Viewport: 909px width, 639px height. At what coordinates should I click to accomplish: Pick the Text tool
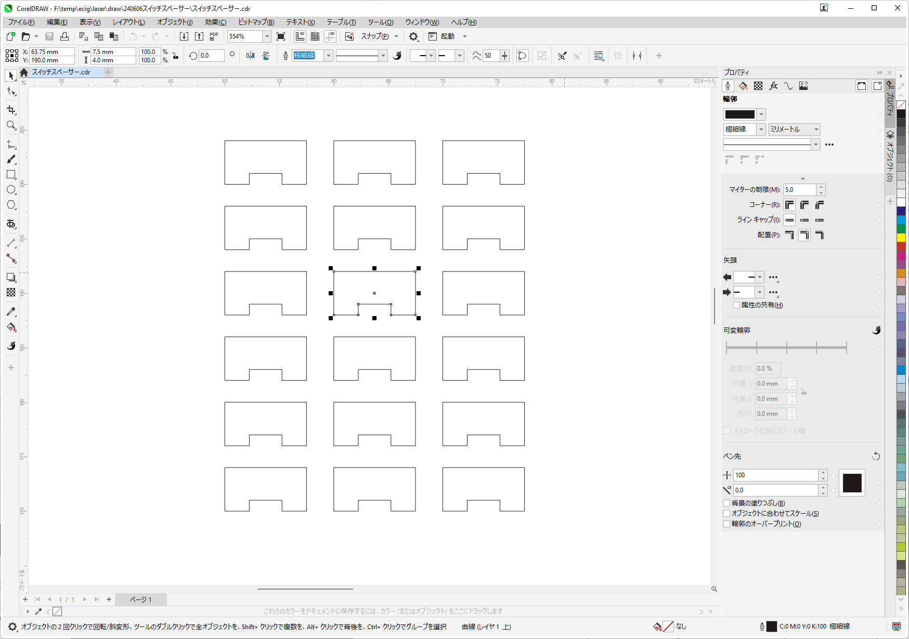click(11, 224)
